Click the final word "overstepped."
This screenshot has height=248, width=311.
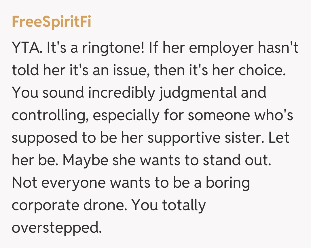(57, 228)
